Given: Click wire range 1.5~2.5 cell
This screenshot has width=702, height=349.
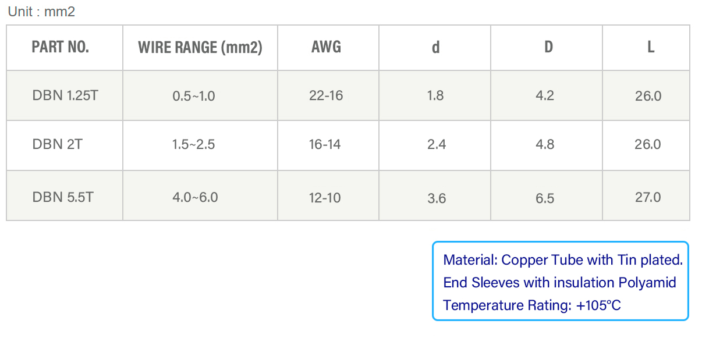Looking at the screenshot, I should [194, 144].
